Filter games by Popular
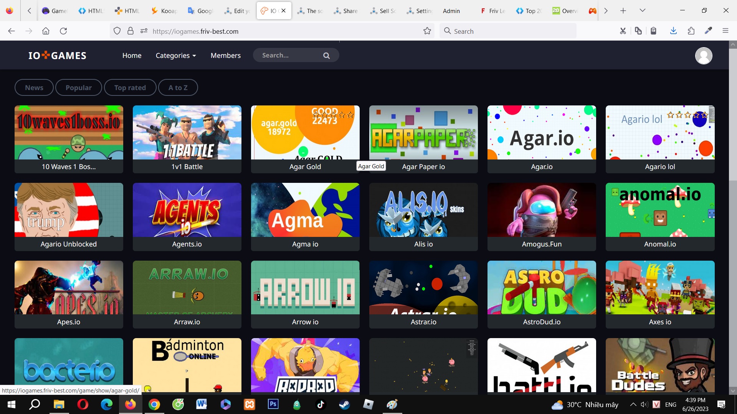737x414 pixels. pos(78,87)
